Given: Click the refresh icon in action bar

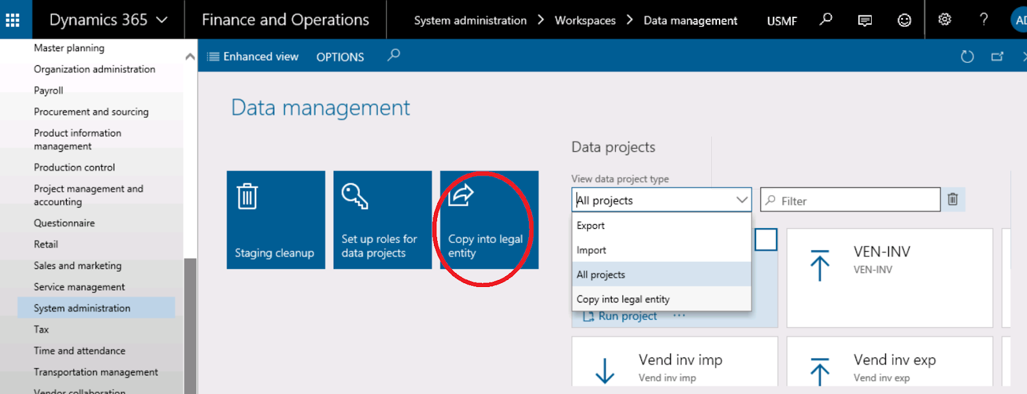Looking at the screenshot, I should pyautogui.click(x=967, y=57).
